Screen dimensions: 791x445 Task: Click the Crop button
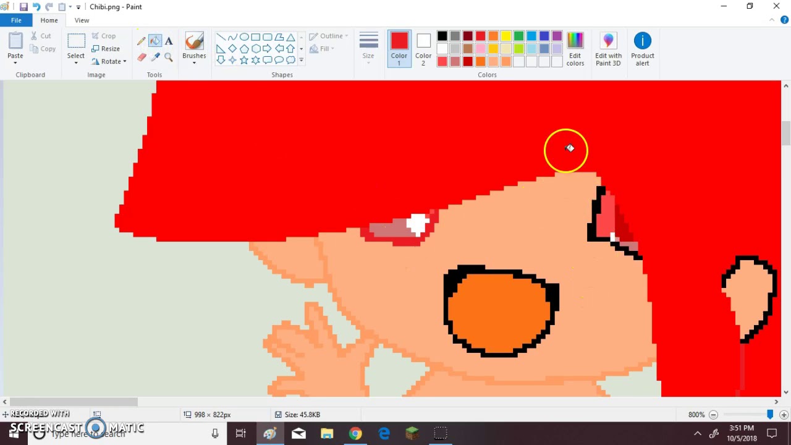(x=104, y=36)
